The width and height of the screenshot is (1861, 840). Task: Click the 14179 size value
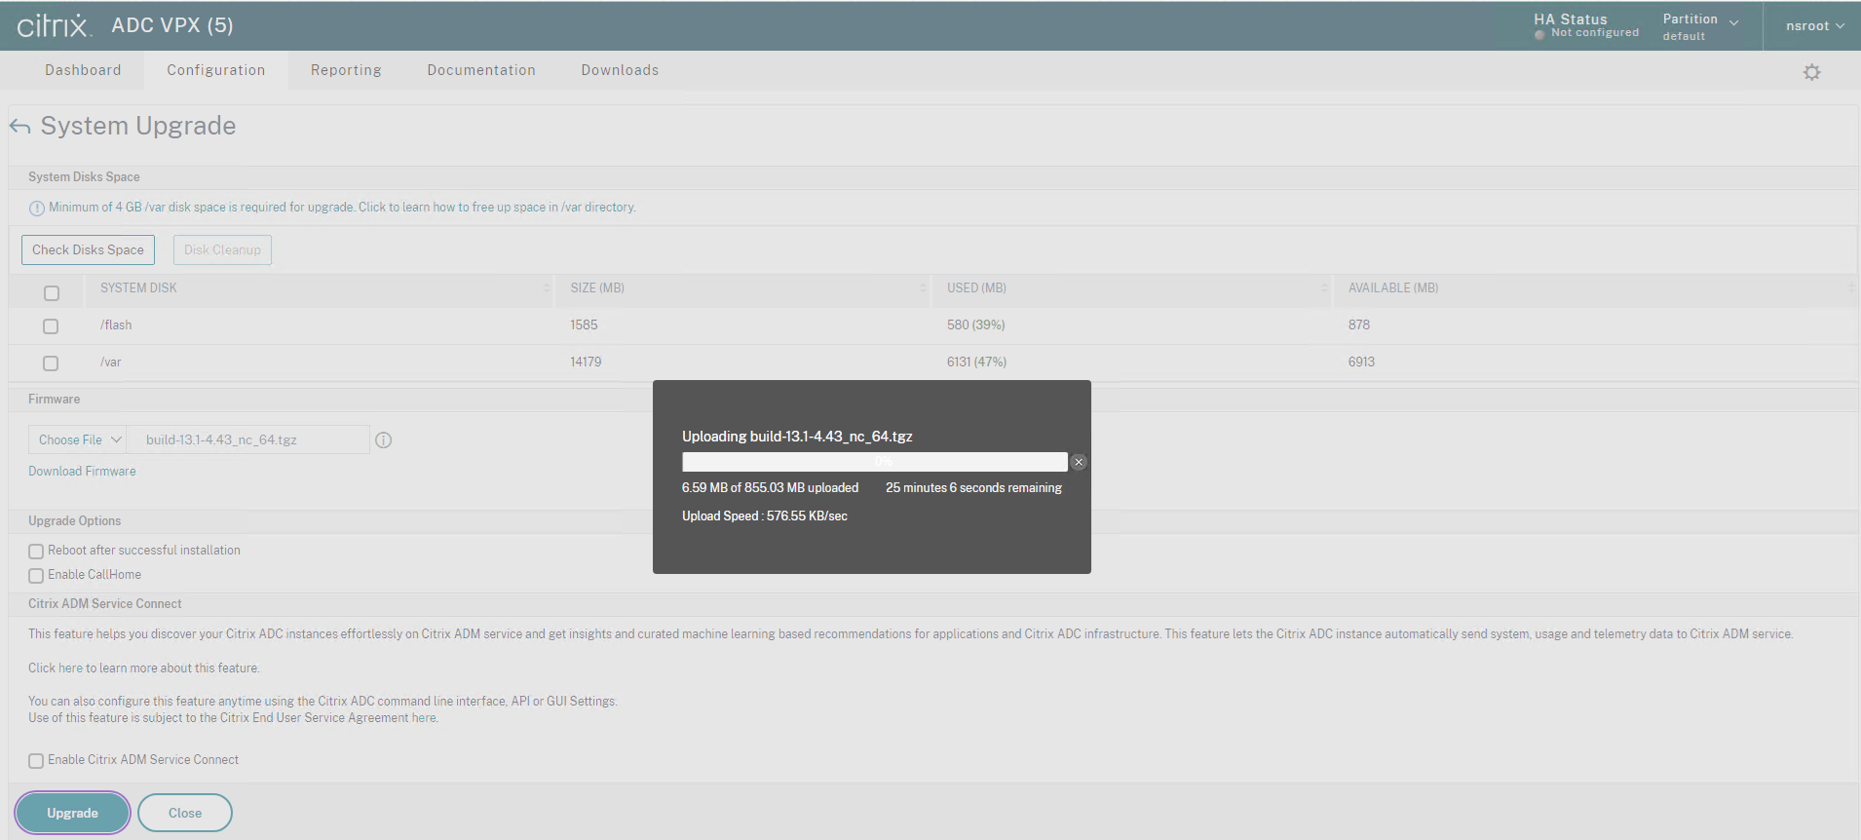tap(586, 363)
